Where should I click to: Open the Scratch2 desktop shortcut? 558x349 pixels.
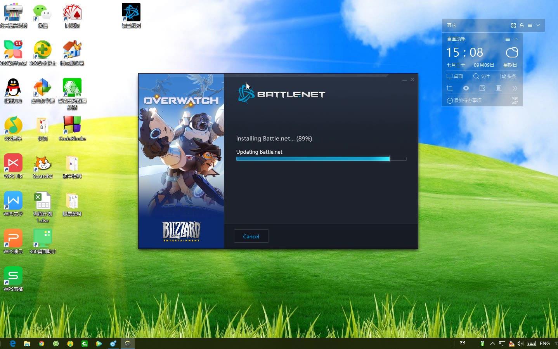[43, 166]
